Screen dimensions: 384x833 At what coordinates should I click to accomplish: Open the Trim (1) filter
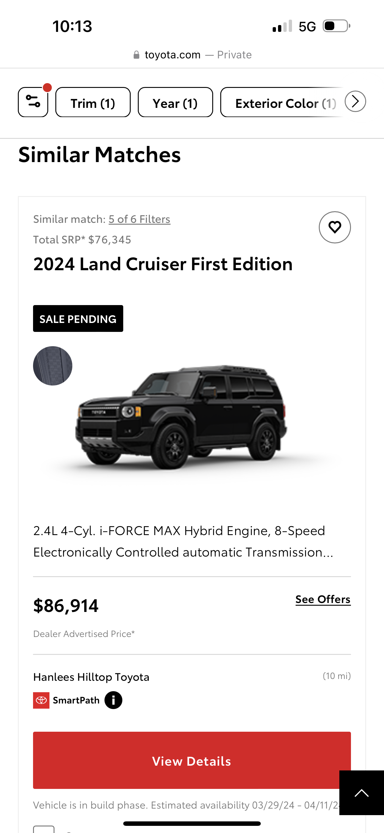coord(93,102)
